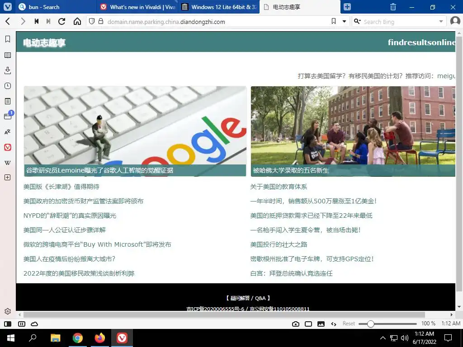463x347 pixels.
Task: Click the address bar URL field
Action: click(217, 22)
